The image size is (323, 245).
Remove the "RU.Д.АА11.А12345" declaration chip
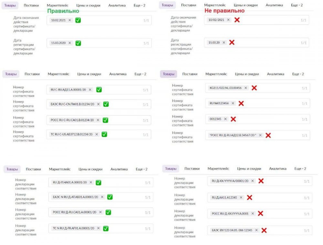(x=241, y=198)
